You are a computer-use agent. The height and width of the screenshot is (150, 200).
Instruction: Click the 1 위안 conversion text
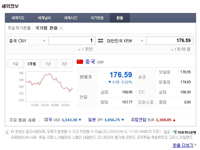[x=87, y=49]
